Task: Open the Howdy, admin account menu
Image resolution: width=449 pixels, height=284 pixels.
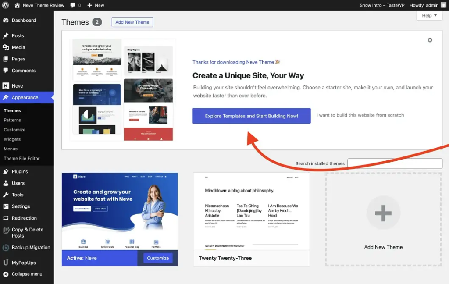Action: click(428, 5)
